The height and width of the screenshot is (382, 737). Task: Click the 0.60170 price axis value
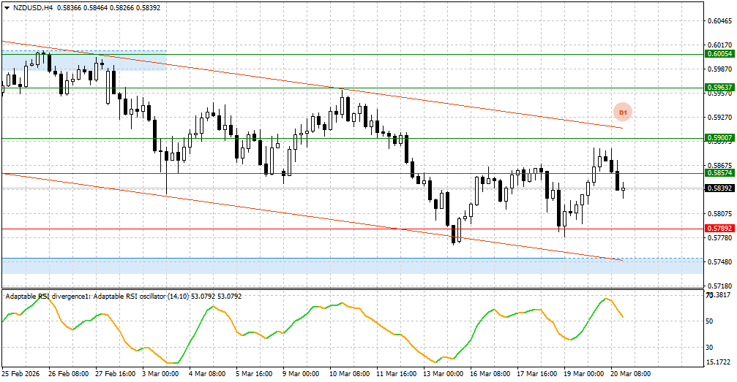719,45
